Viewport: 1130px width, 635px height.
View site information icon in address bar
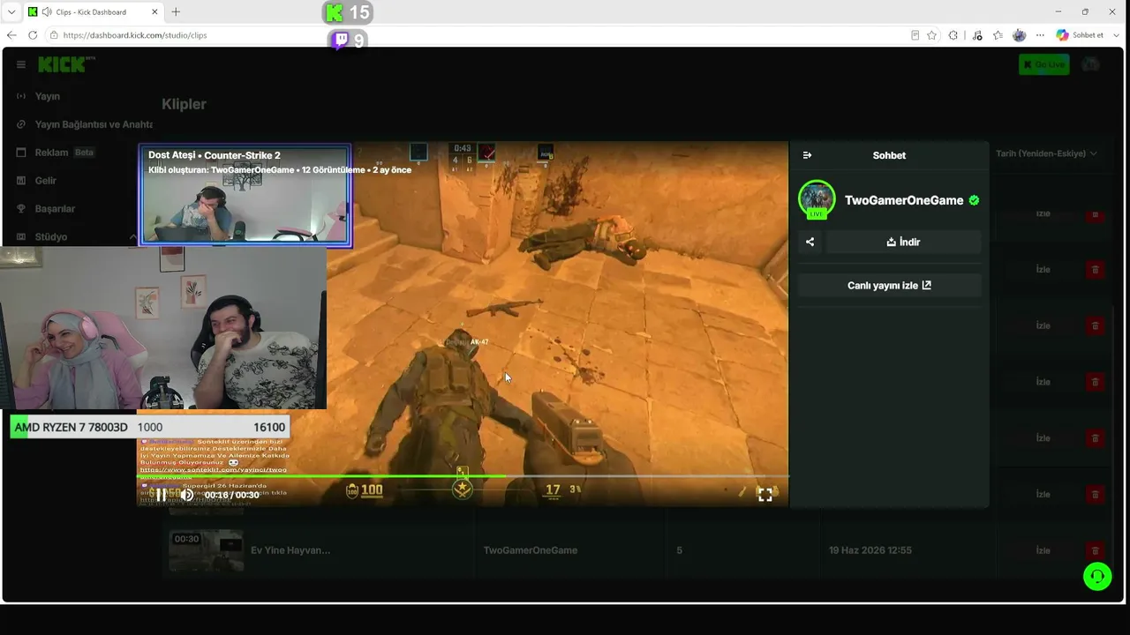coord(54,35)
